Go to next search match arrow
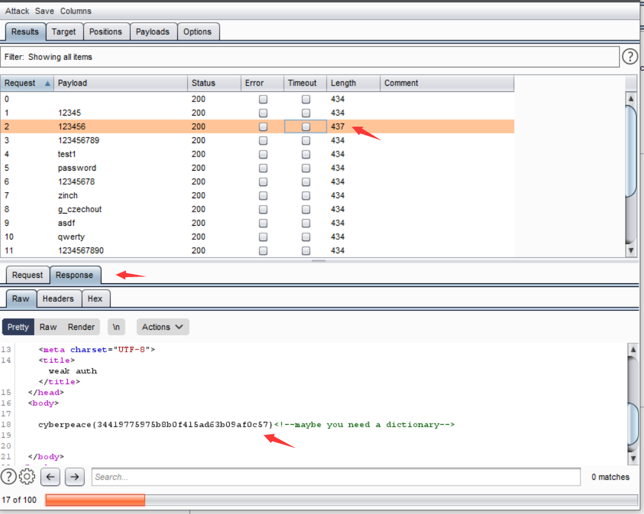 pos(75,477)
